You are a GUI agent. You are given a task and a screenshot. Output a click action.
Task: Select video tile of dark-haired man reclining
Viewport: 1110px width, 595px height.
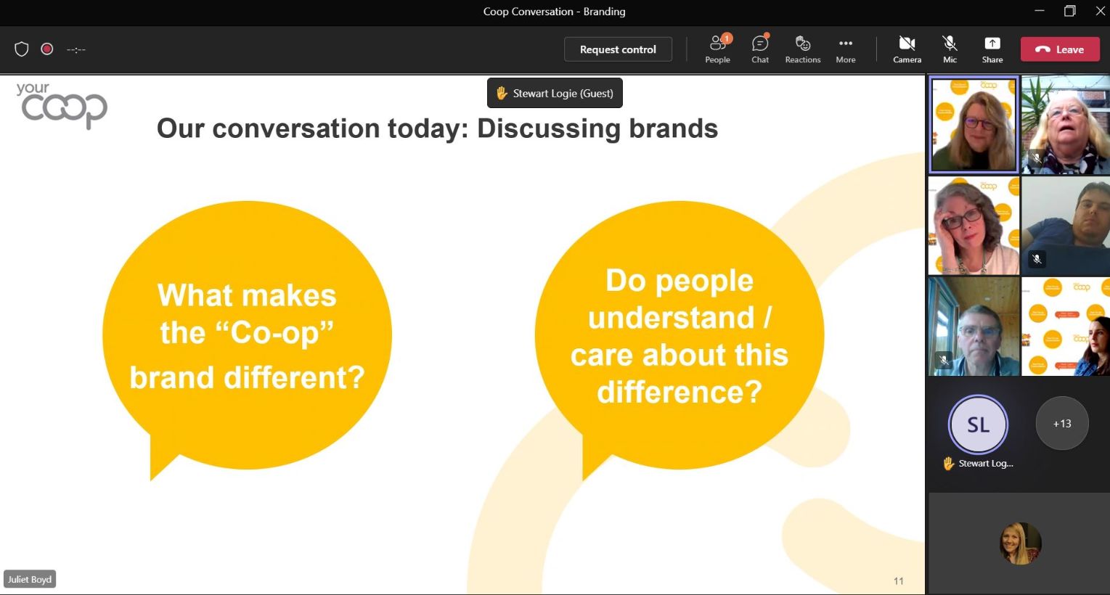click(x=1066, y=226)
